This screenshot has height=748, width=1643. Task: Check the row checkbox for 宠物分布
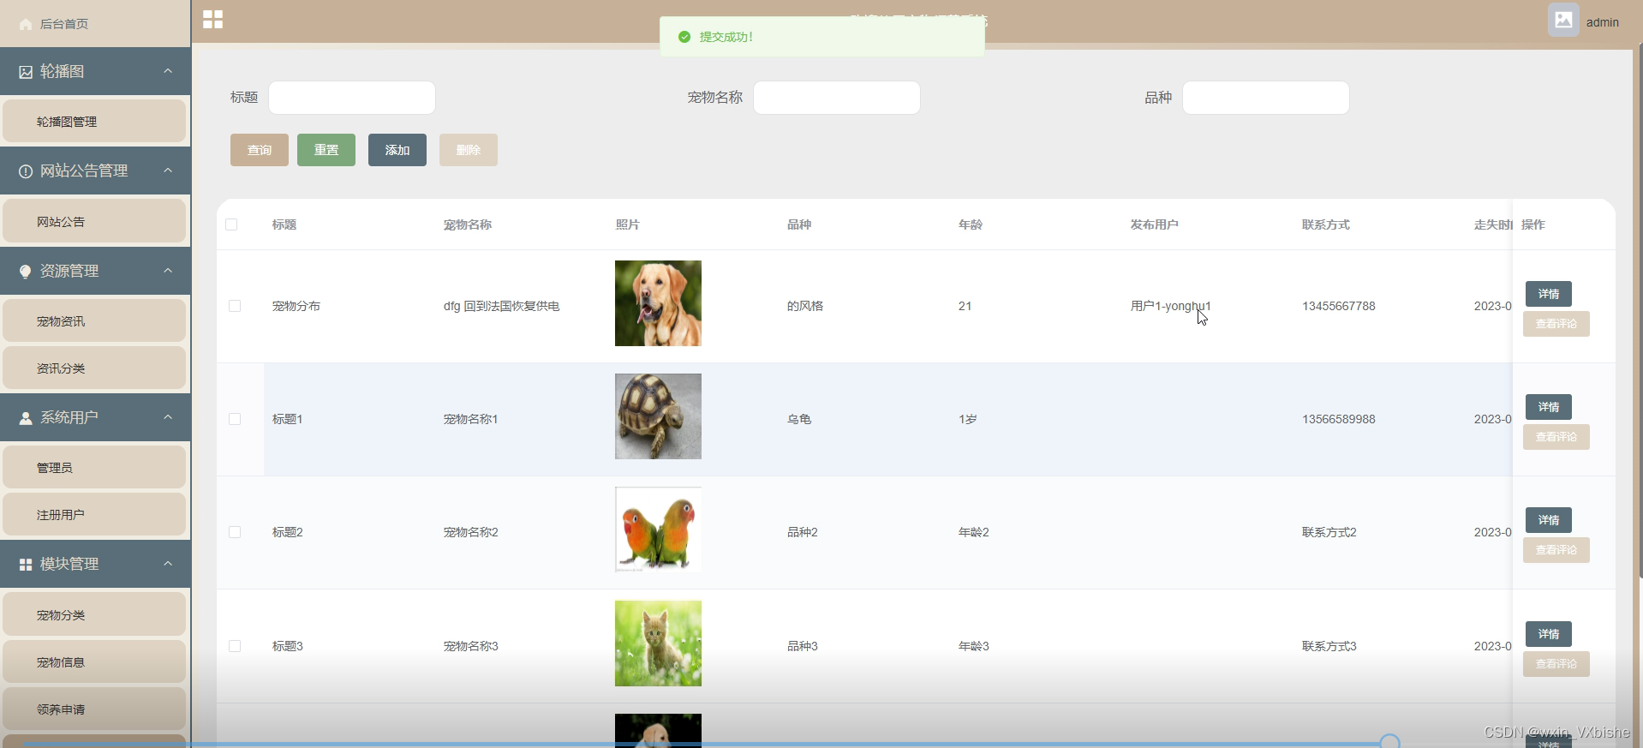coord(235,306)
